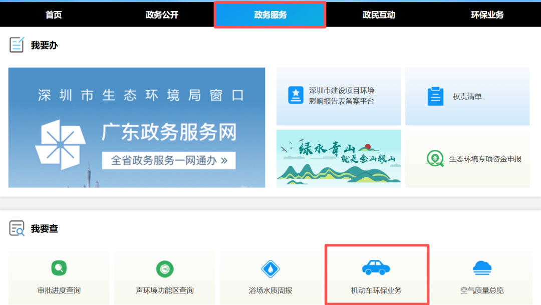Click the star badge icon for 环境影响报告表备案平台
The height and width of the screenshot is (305, 541).
pos(296,95)
